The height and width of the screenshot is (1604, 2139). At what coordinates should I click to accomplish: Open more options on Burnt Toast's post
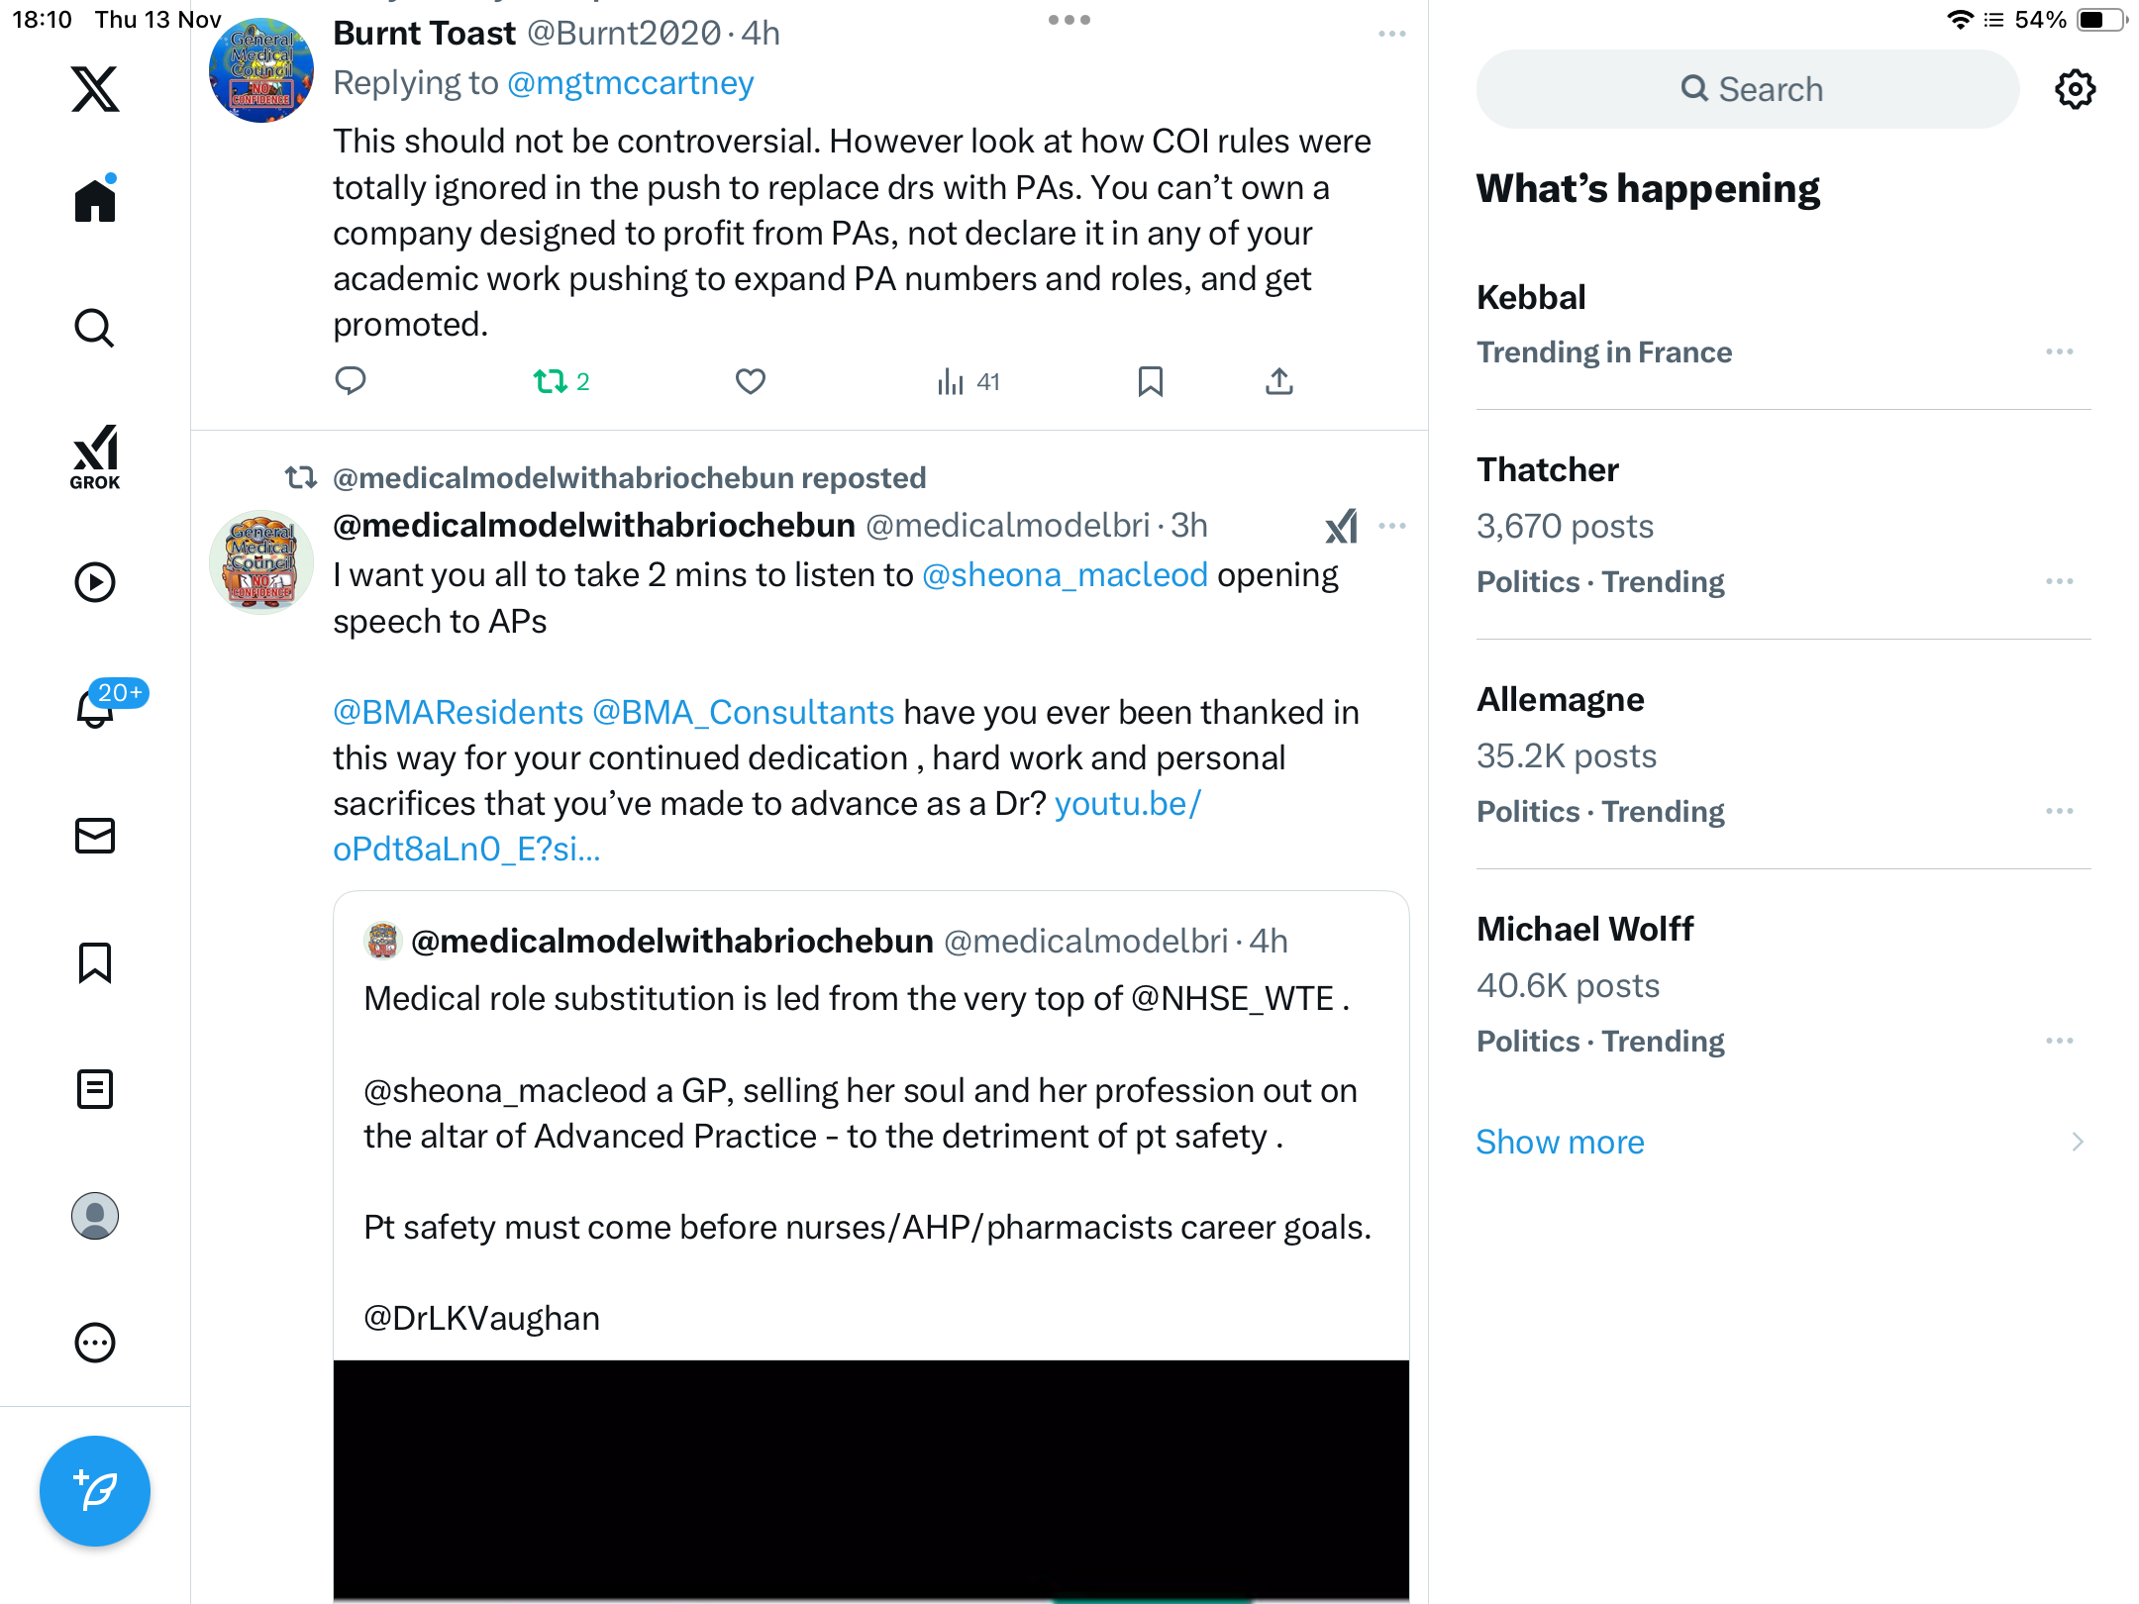tap(1391, 35)
